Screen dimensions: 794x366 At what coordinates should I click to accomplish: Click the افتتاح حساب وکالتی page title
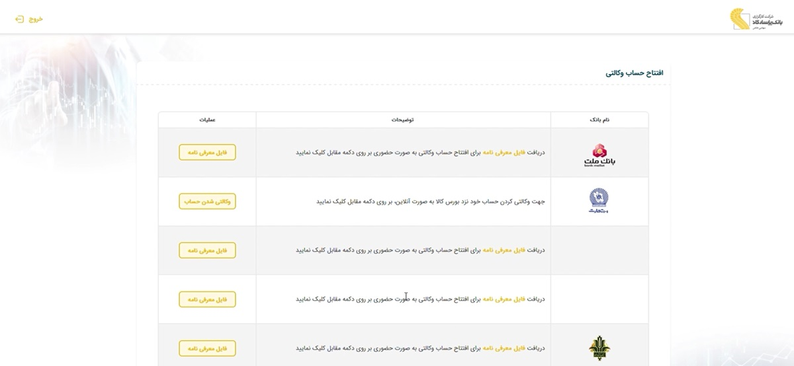(634, 72)
